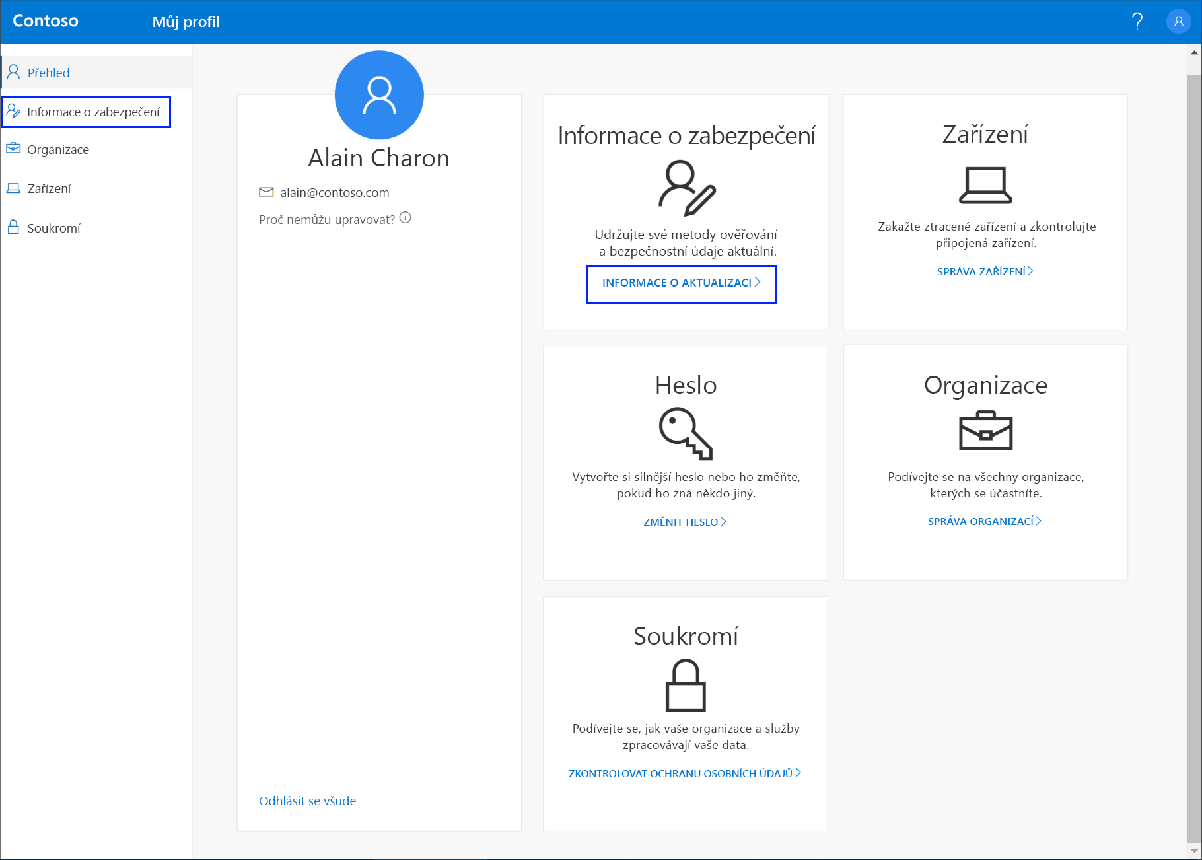Click the Organizace card heading
The width and height of the screenshot is (1202, 860).
985,385
